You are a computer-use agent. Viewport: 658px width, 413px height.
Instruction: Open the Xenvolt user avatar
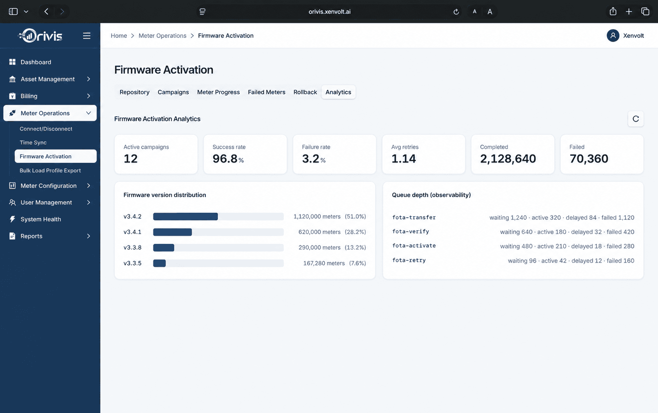(613, 36)
